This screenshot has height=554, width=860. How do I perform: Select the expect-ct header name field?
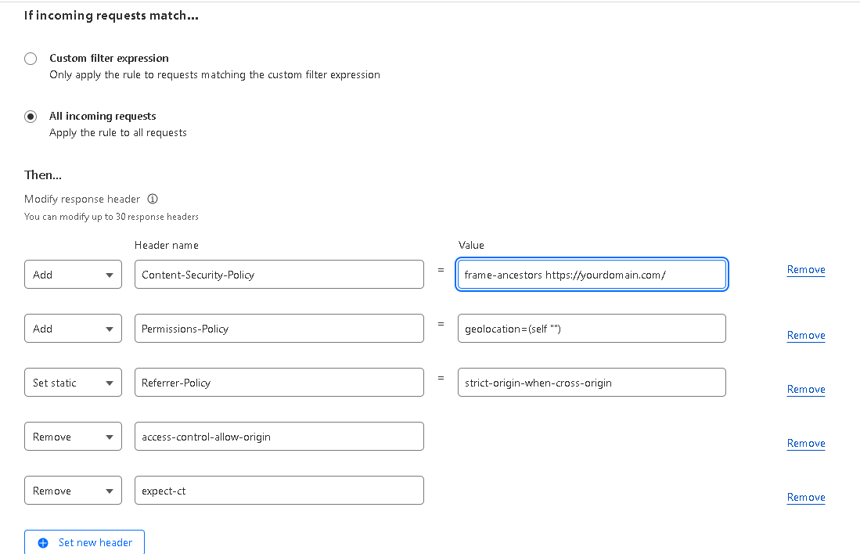(x=279, y=490)
